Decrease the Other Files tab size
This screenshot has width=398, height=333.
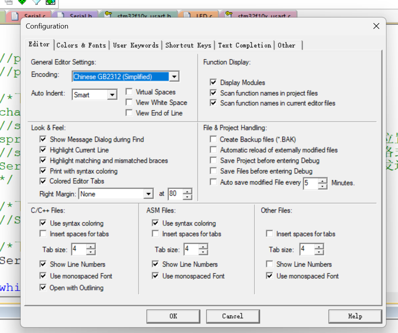tap(319, 252)
